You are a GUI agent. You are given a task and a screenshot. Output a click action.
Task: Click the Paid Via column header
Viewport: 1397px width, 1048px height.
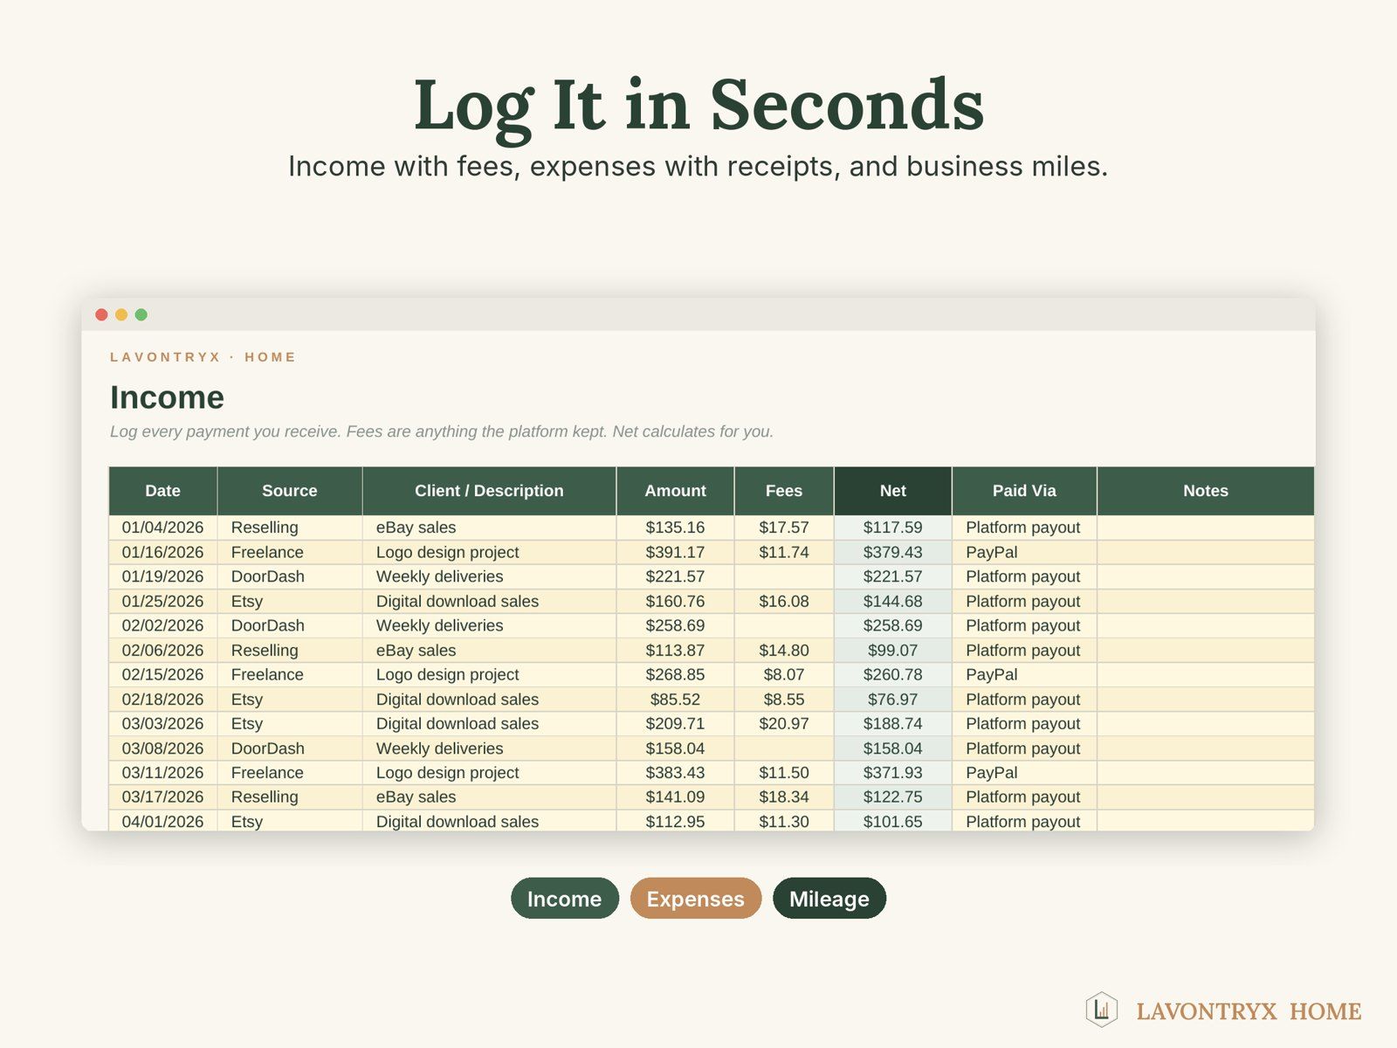click(1024, 491)
